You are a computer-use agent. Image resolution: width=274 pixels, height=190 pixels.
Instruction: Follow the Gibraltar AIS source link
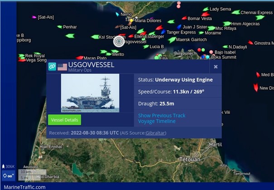[155, 133]
